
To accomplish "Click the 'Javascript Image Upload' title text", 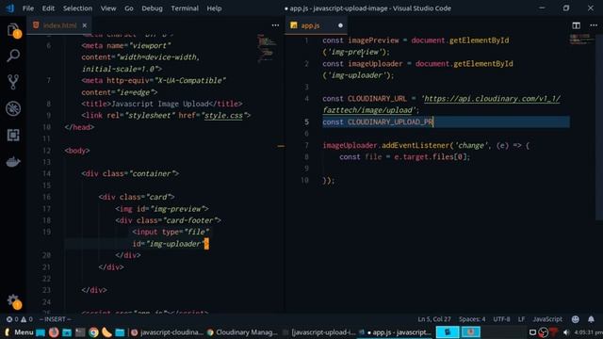I will [160, 104].
